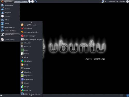This screenshot has height=97, width=129.
Task: Click the round logout button in top-right corner
Action: coord(127,2)
